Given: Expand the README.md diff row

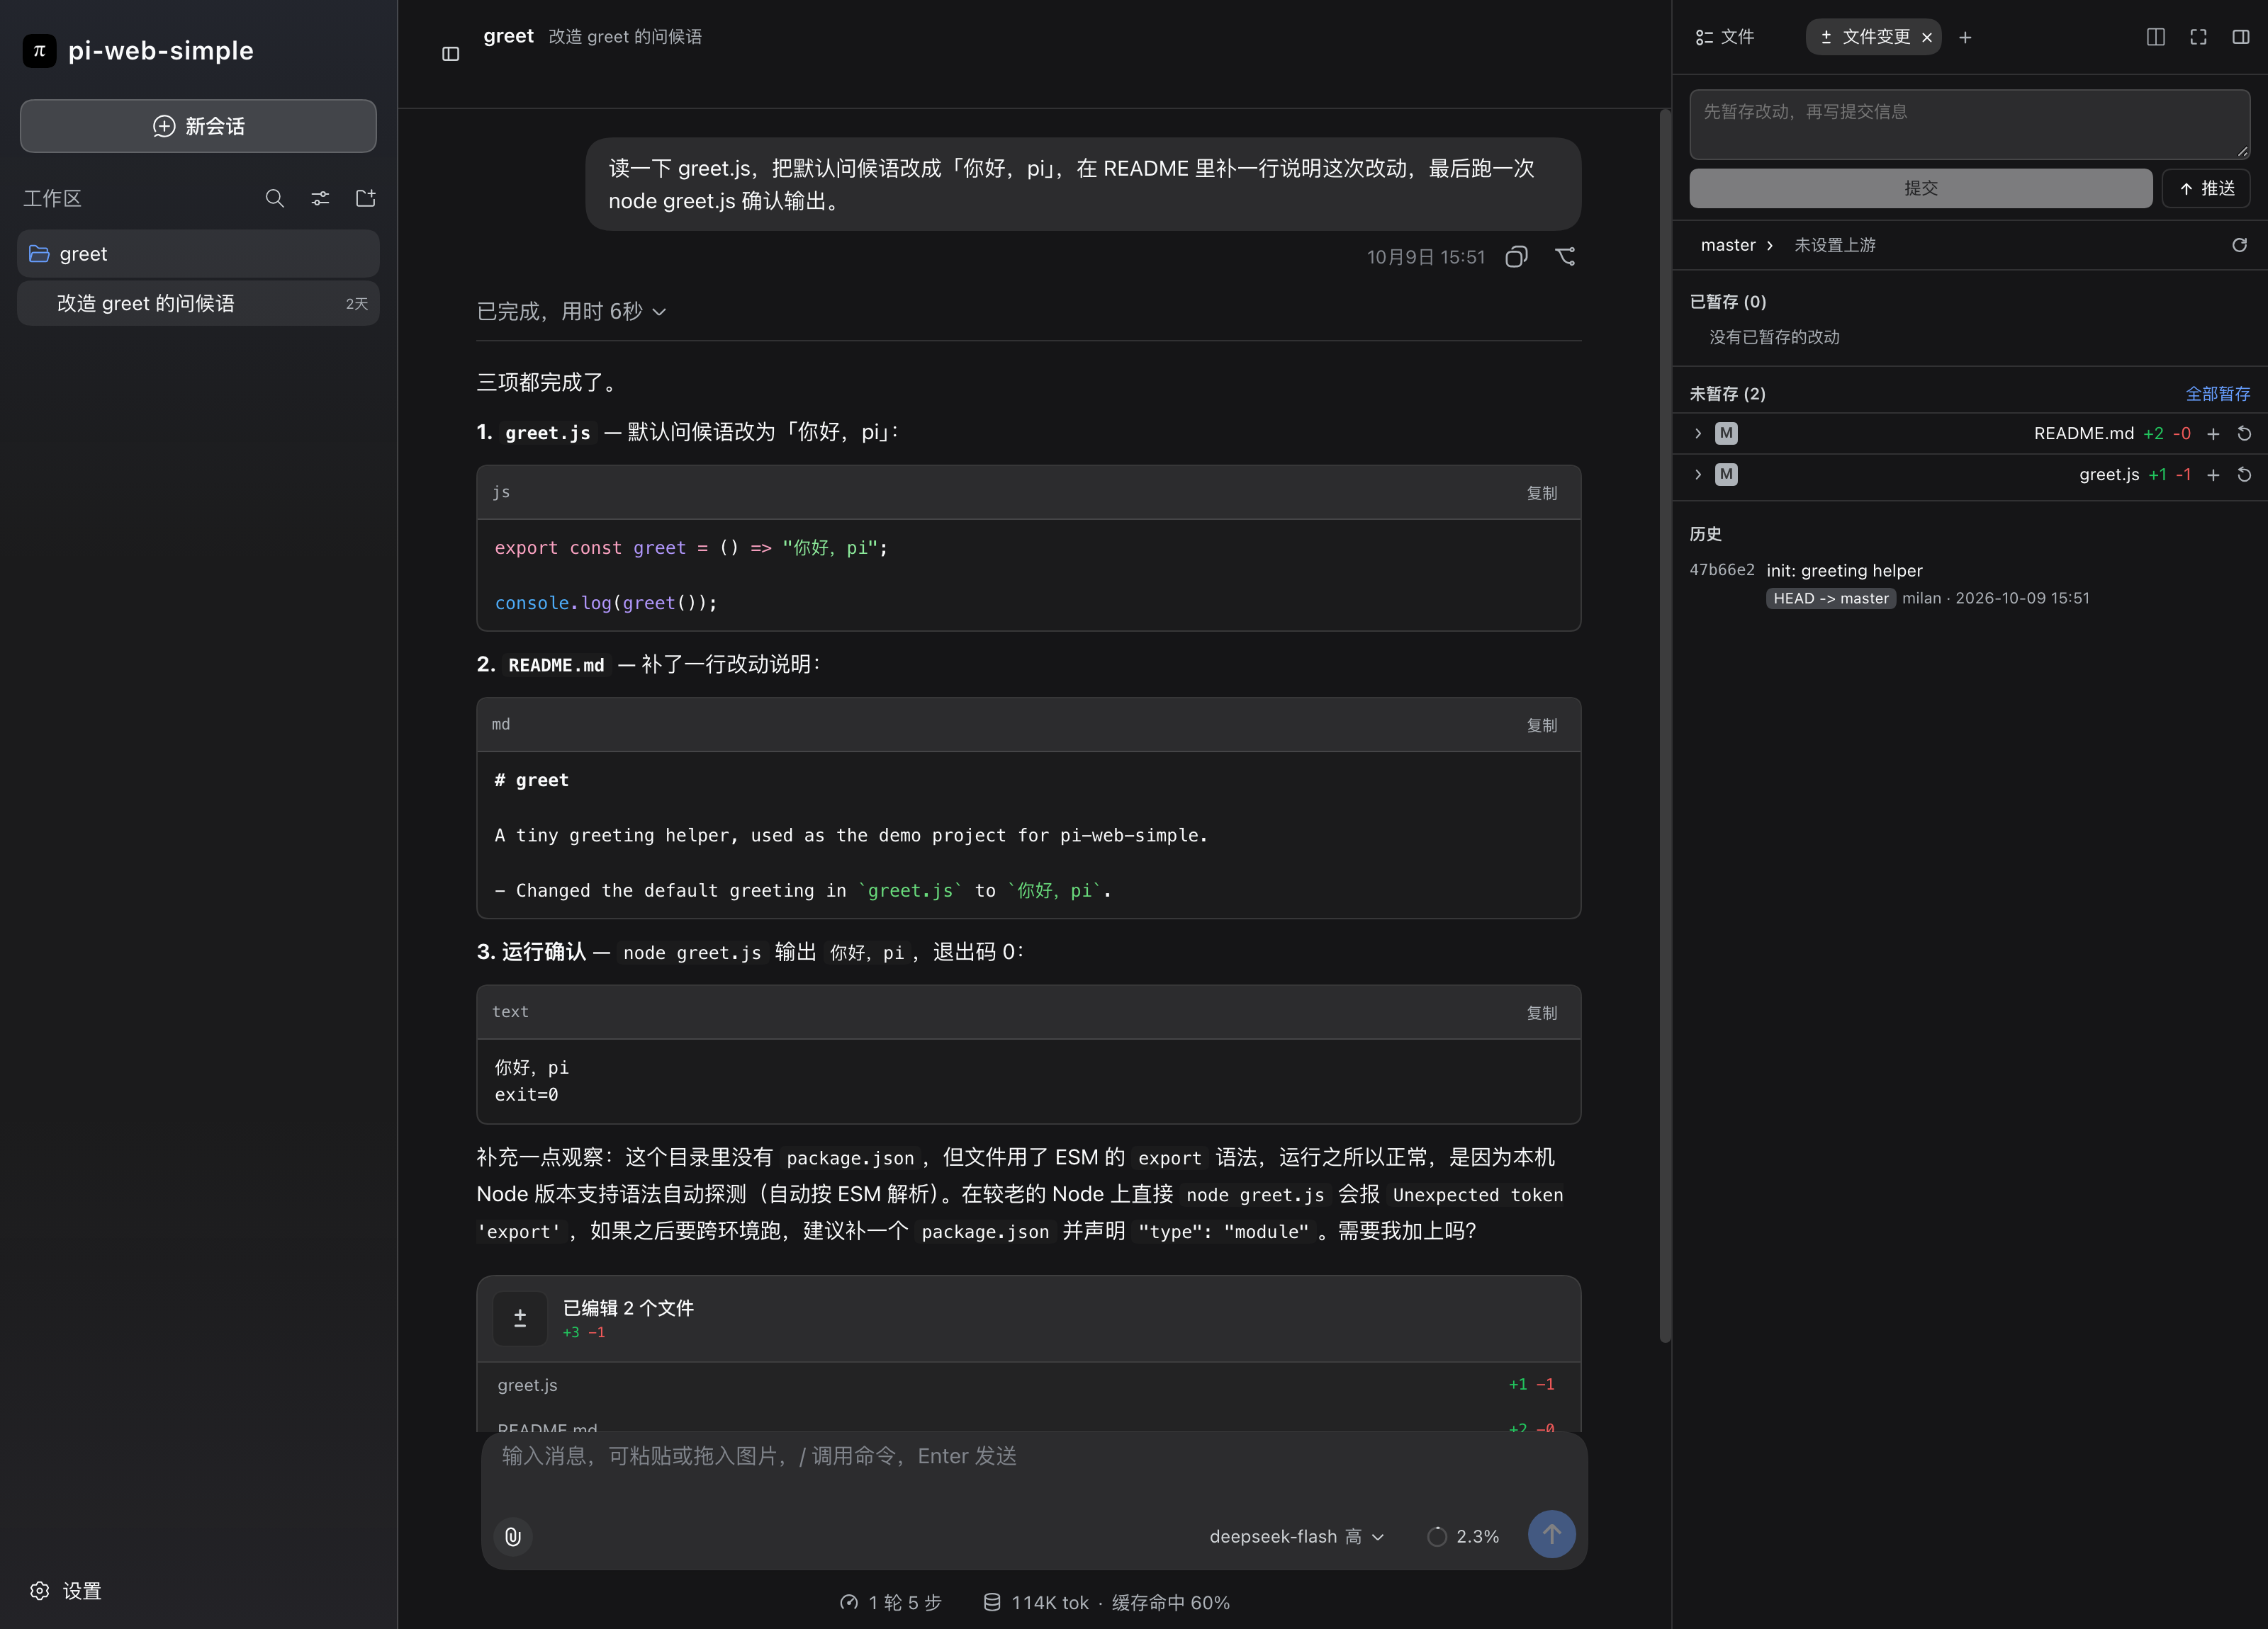Looking at the screenshot, I should pyautogui.click(x=1697, y=433).
